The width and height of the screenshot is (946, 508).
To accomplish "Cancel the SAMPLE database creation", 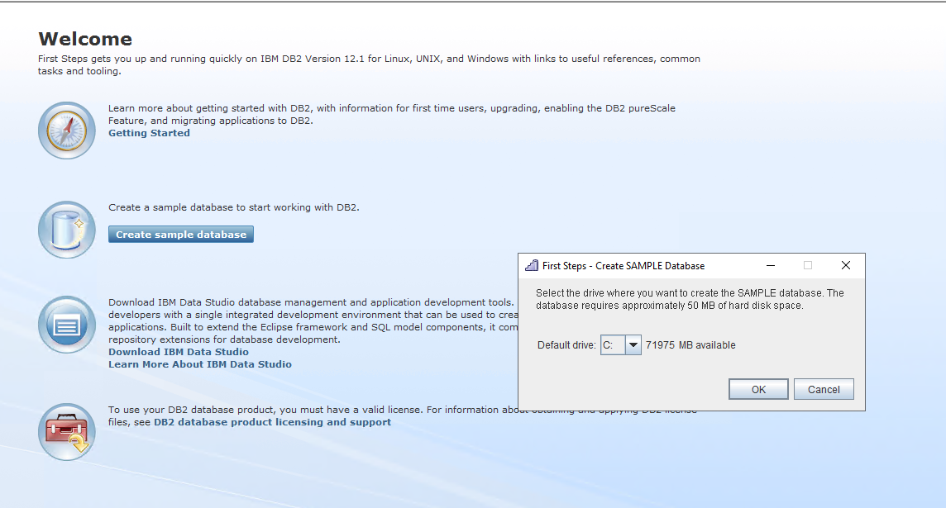I will [x=824, y=388].
